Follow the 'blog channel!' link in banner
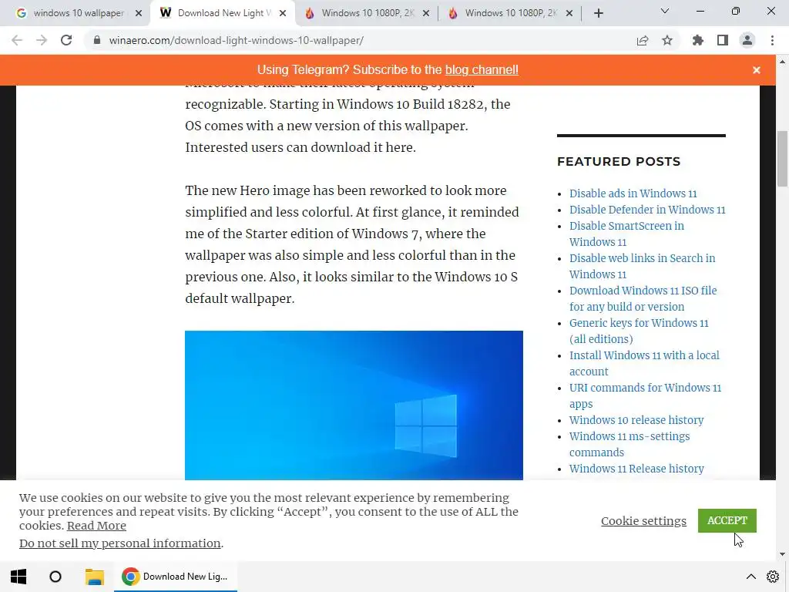 pos(482,70)
